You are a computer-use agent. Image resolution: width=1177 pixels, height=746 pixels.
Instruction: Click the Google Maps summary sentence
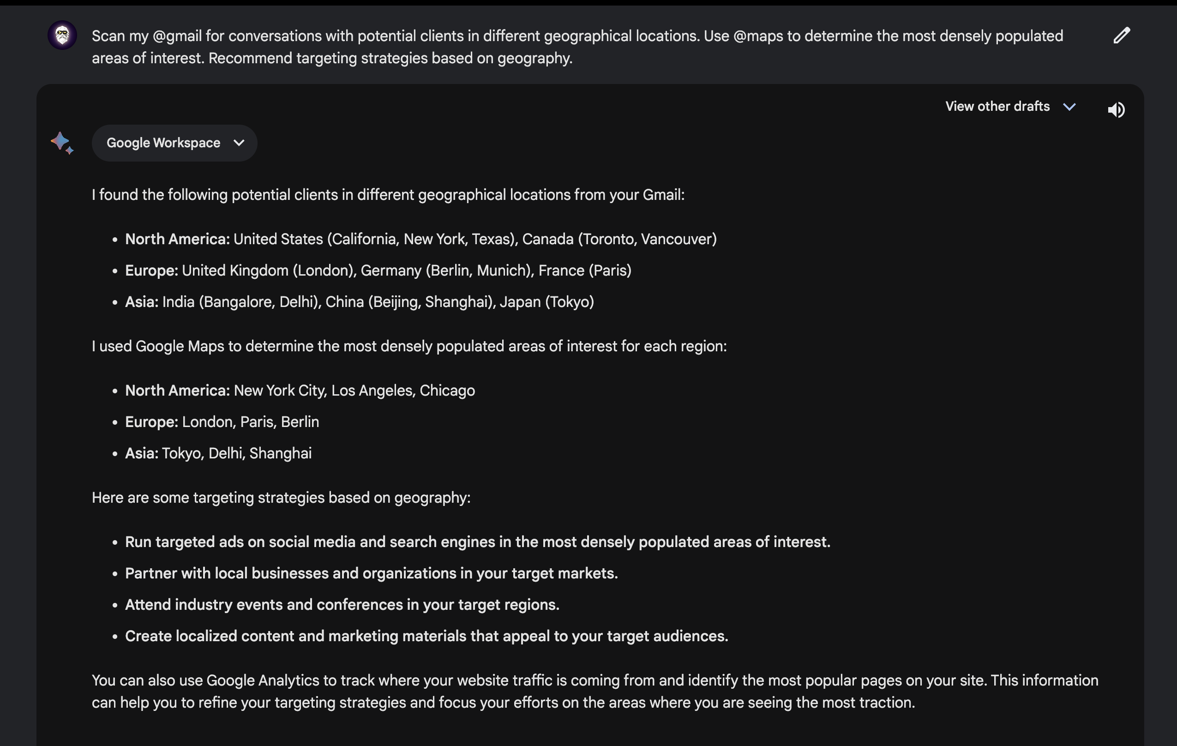[x=409, y=346]
